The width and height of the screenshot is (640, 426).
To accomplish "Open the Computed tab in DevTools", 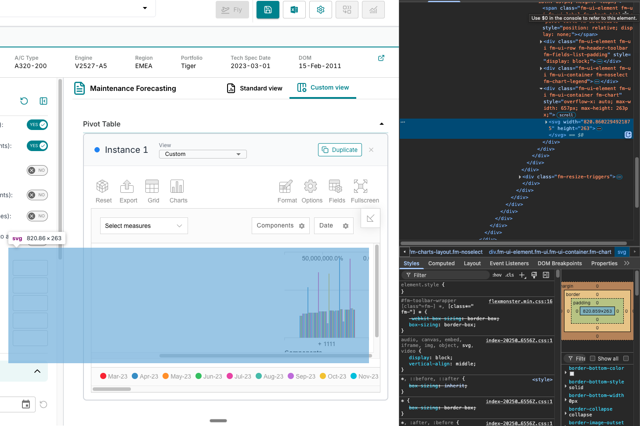I will 441,264.
